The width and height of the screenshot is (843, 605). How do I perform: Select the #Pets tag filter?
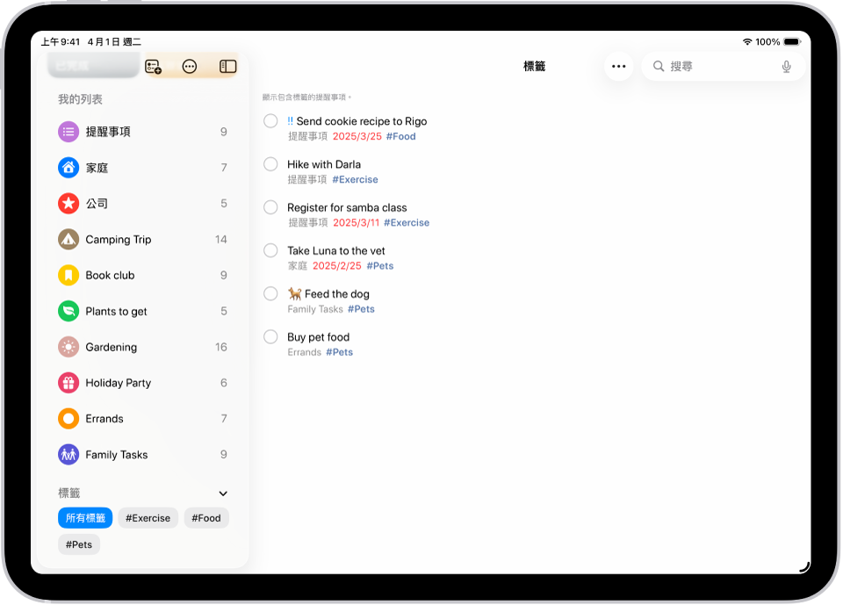pyautogui.click(x=78, y=544)
